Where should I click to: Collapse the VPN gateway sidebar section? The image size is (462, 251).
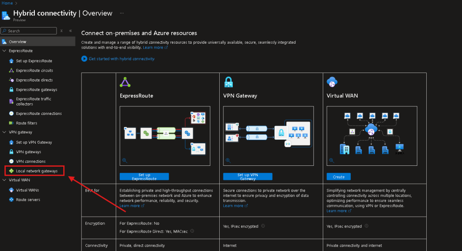point(5,132)
